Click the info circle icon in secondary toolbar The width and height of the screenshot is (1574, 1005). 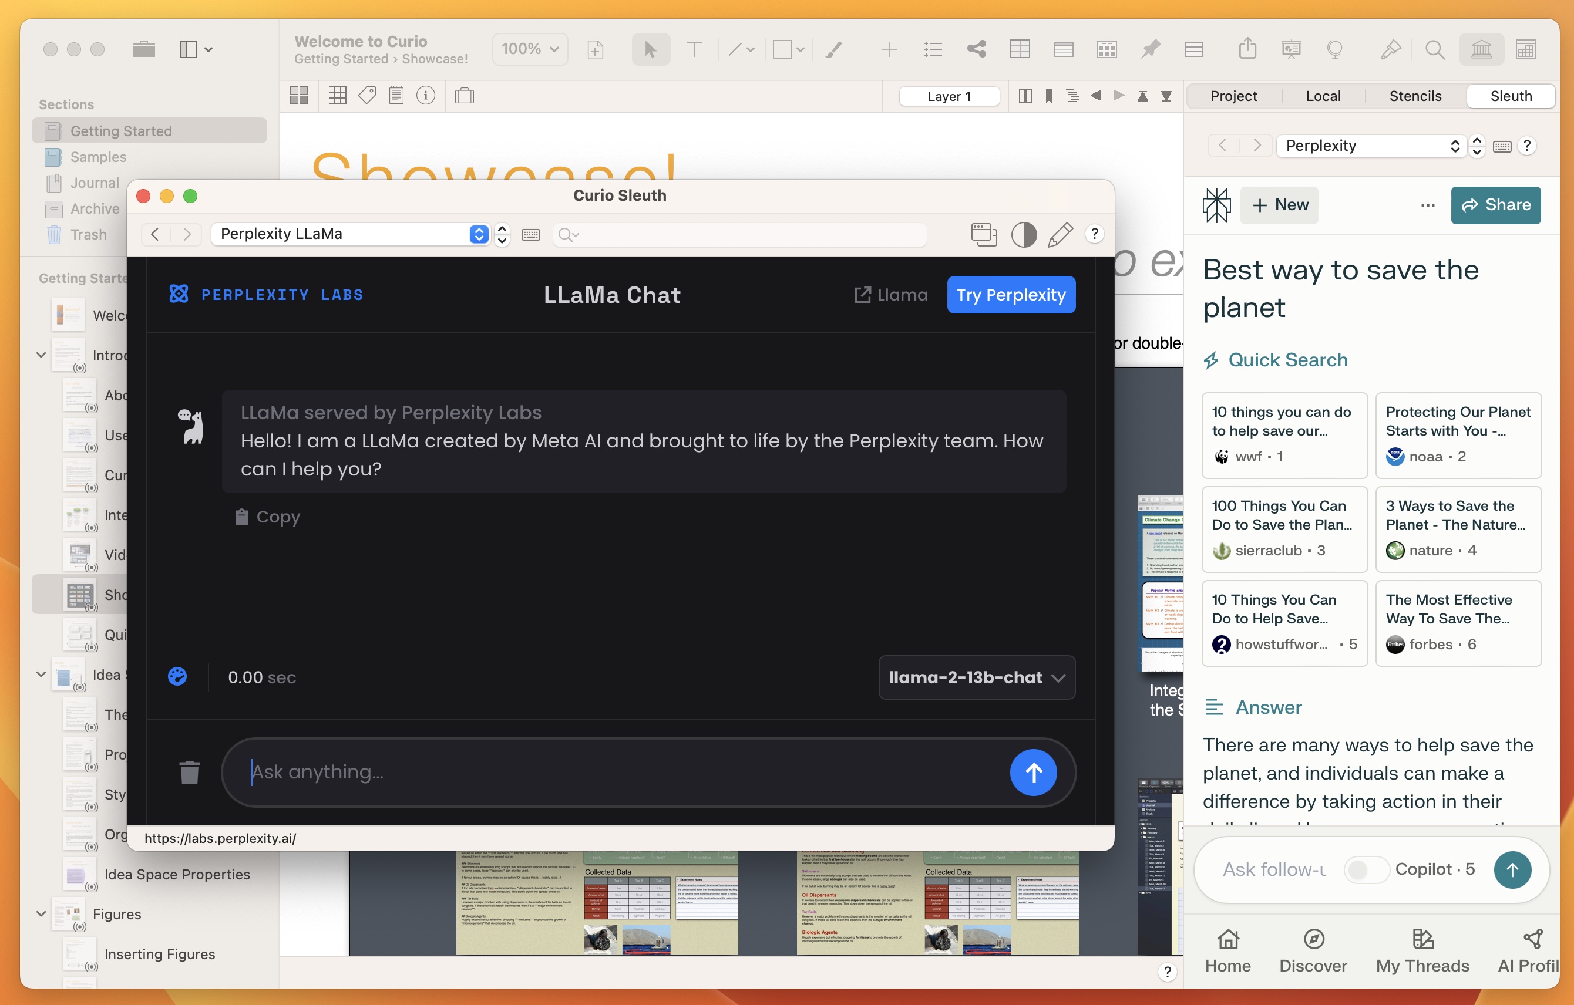426,96
